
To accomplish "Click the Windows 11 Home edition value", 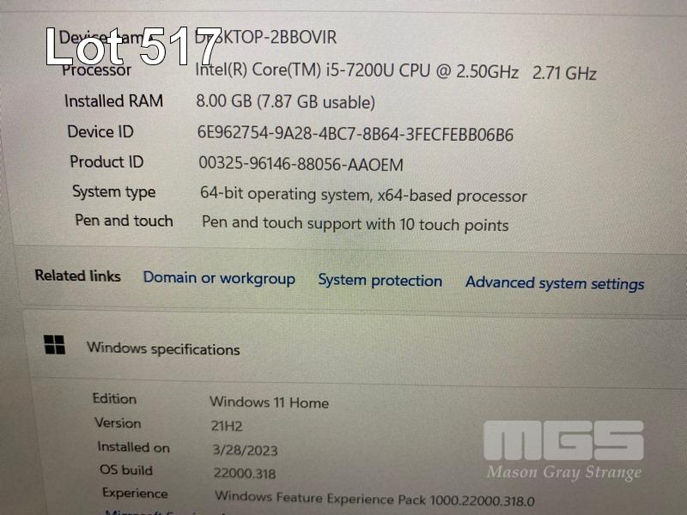I will coord(269,402).
